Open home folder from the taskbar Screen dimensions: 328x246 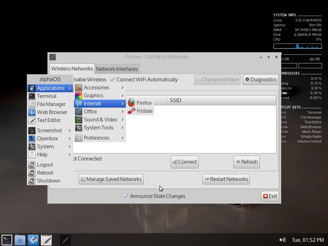(20, 240)
